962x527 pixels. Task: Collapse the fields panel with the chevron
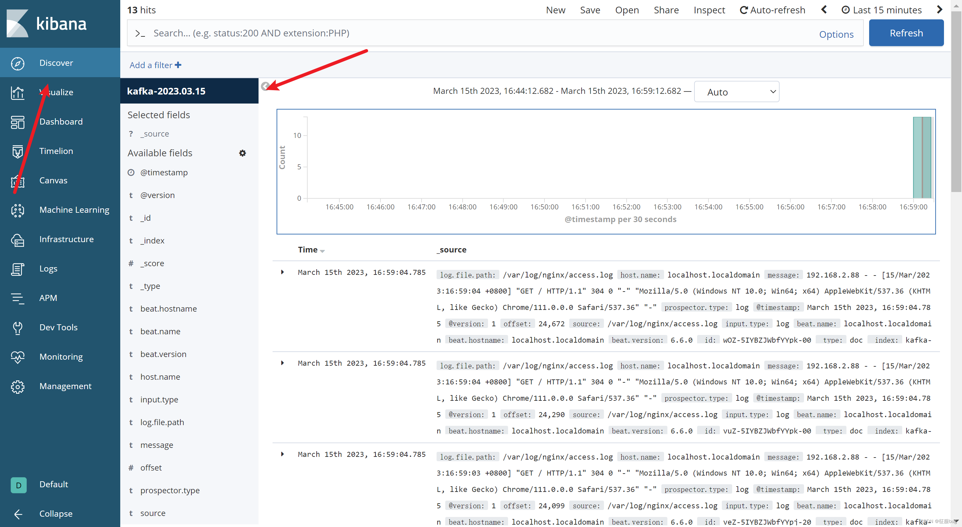pos(265,86)
